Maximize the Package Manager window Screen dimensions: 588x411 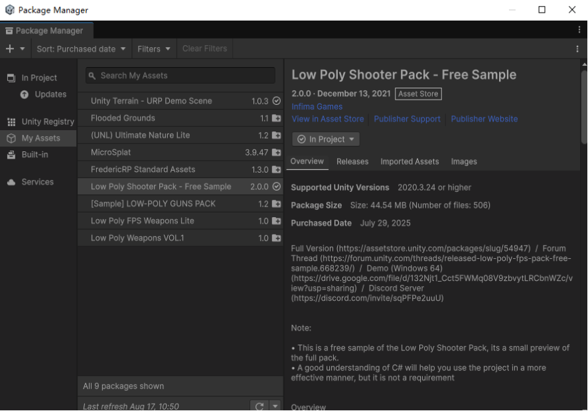(x=542, y=10)
